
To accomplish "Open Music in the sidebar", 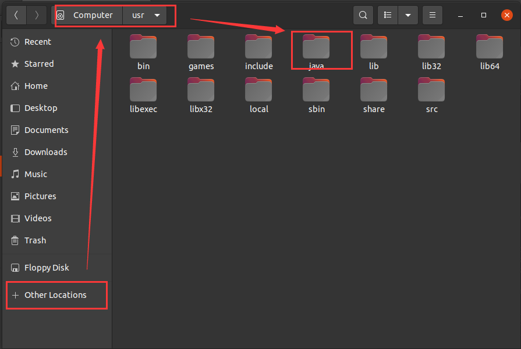I will (x=57, y=174).
